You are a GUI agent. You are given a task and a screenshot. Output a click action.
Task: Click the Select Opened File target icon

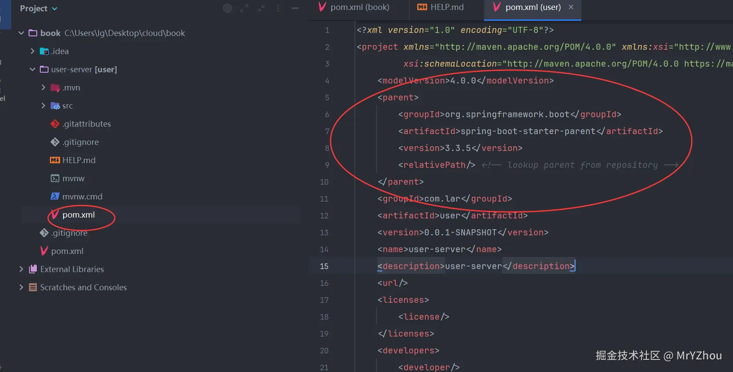[x=227, y=8]
